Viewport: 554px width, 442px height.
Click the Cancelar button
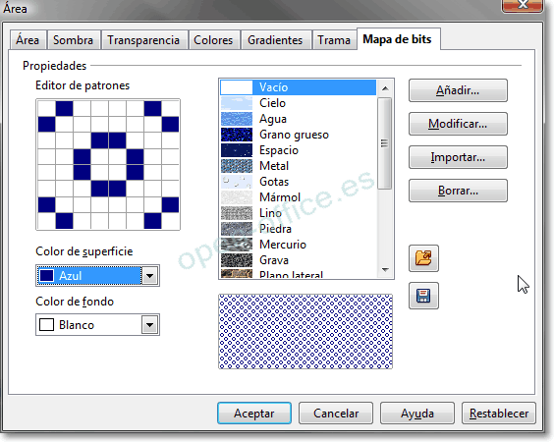point(336,414)
